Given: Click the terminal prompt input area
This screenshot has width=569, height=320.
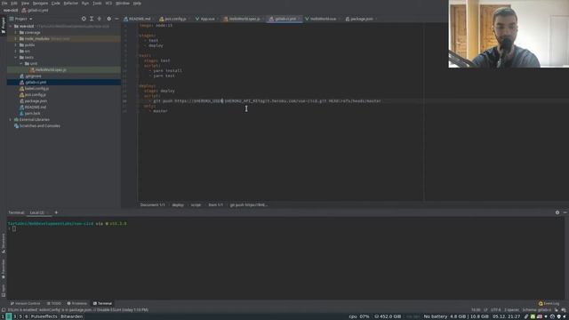Looking at the screenshot, I should tap(14, 228).
